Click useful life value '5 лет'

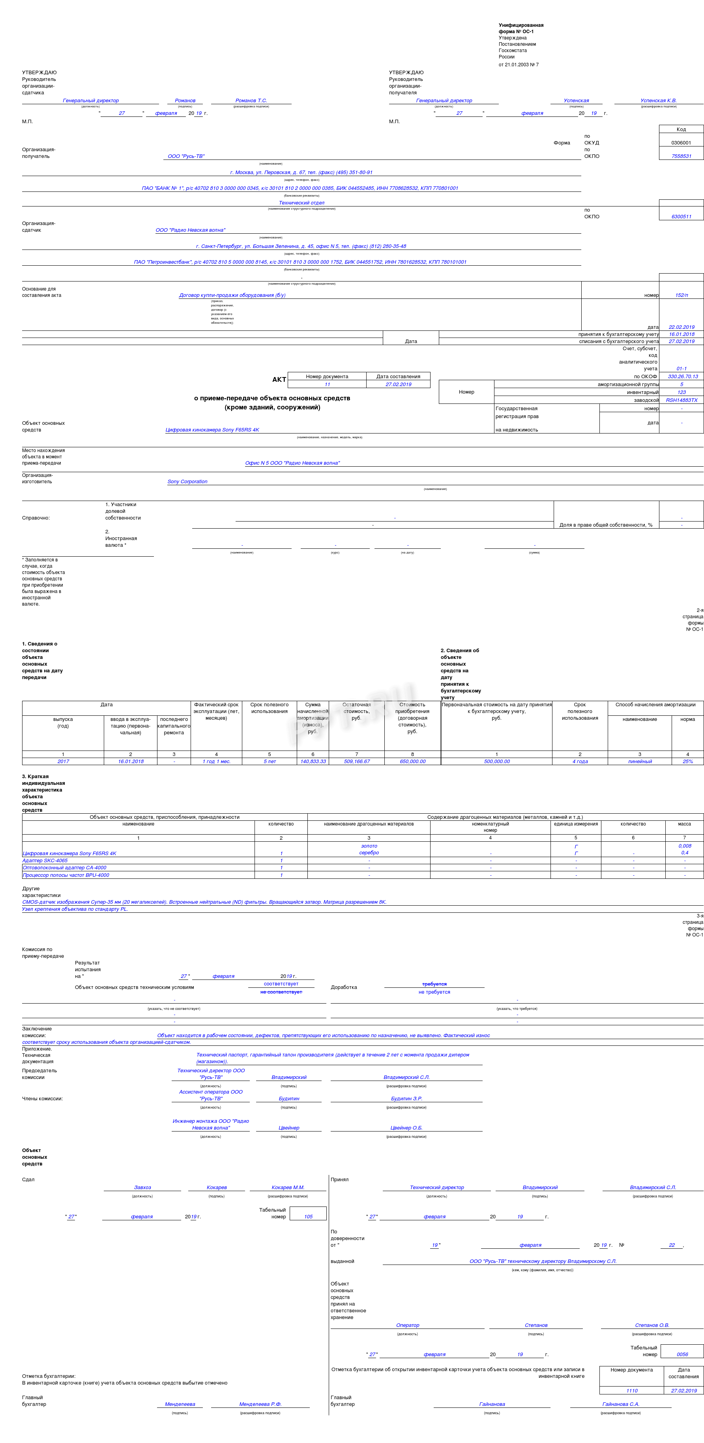pyautogui.click(x=270, y=761)
